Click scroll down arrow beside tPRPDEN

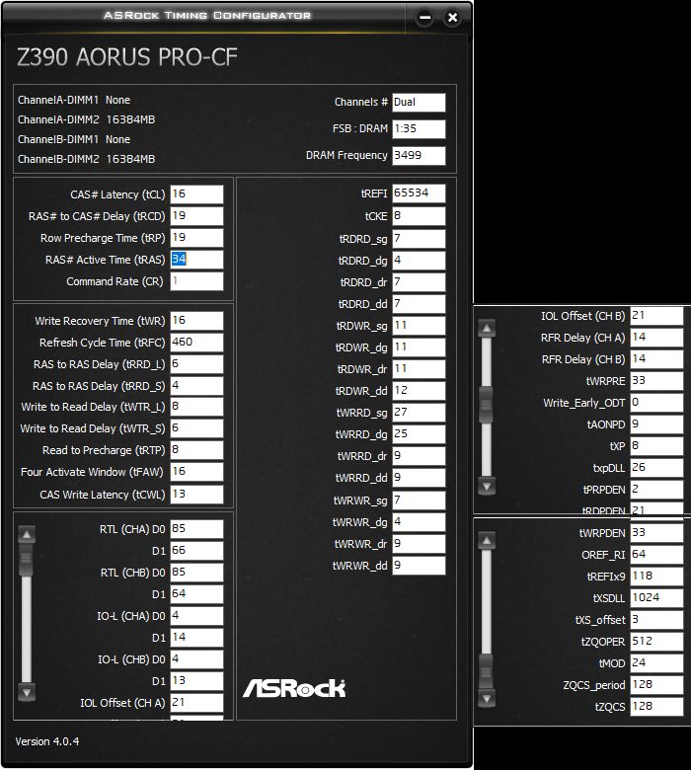point(487,486)
